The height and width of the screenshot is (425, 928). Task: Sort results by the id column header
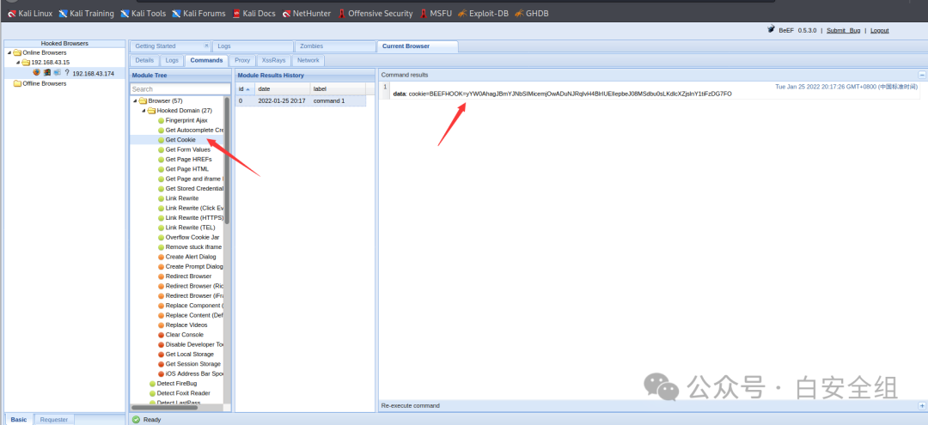pos(244,88)
